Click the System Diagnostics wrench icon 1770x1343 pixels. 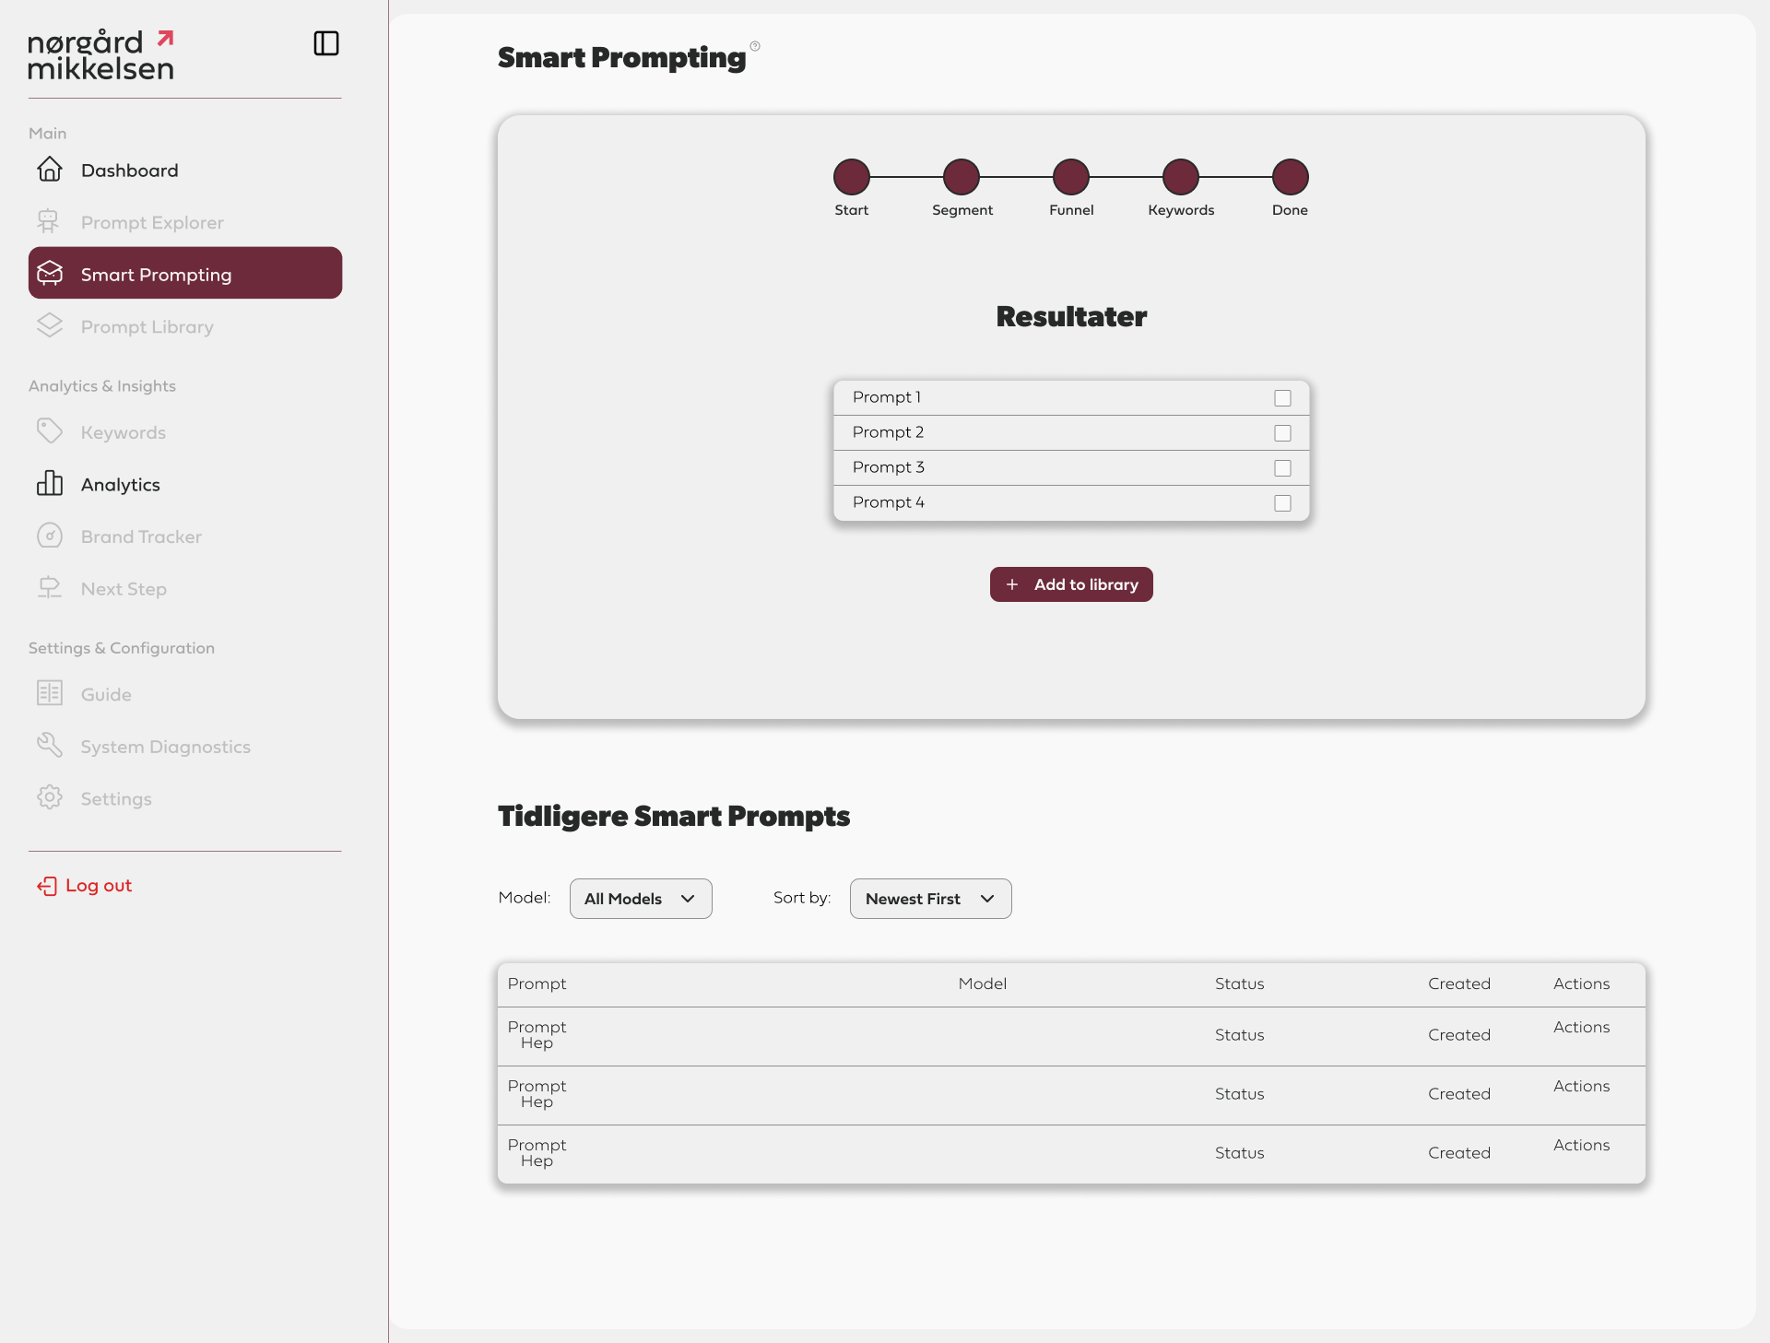point(50,746)
